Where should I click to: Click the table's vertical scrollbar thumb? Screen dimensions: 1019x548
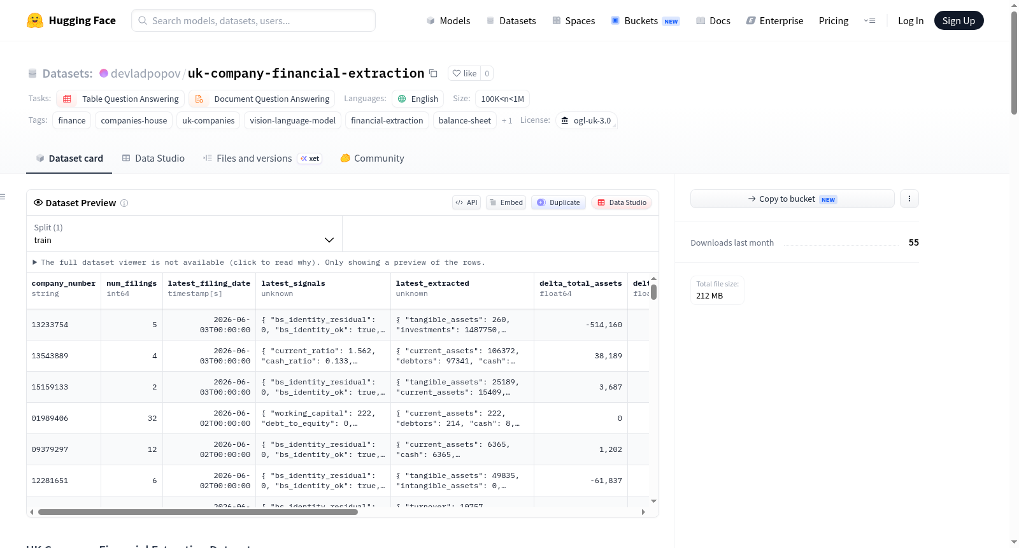click(653, 292)
